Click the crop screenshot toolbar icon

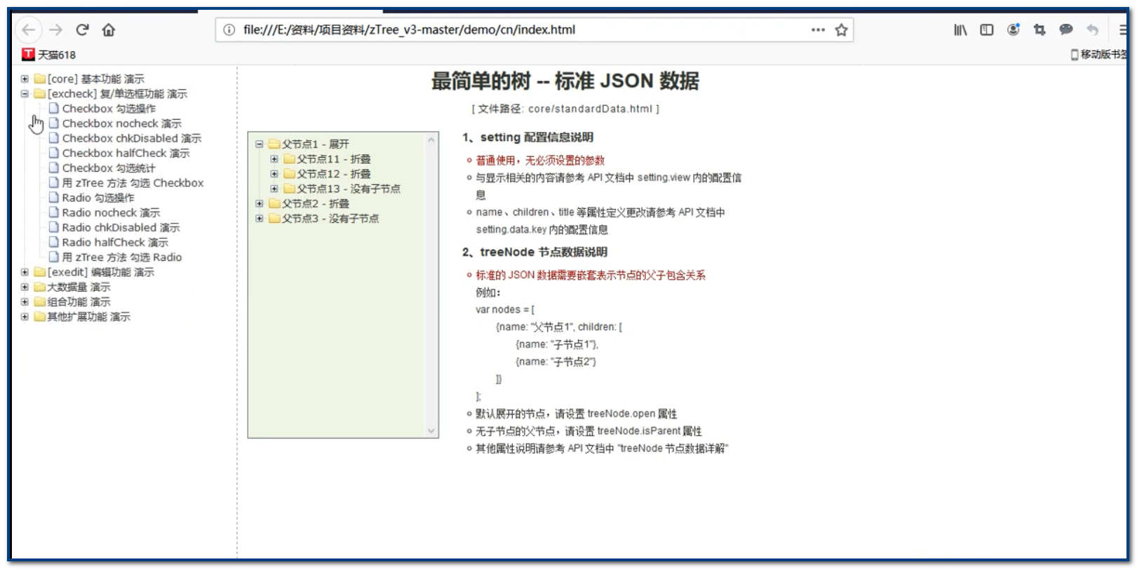click(1040, 29)
